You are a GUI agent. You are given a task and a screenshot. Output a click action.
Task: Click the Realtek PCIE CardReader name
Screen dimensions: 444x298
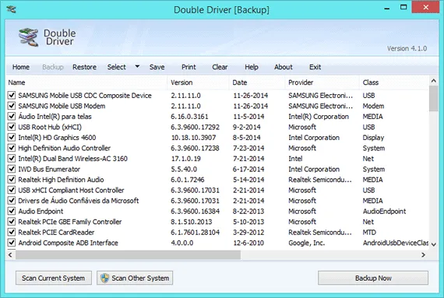point(56,233)
